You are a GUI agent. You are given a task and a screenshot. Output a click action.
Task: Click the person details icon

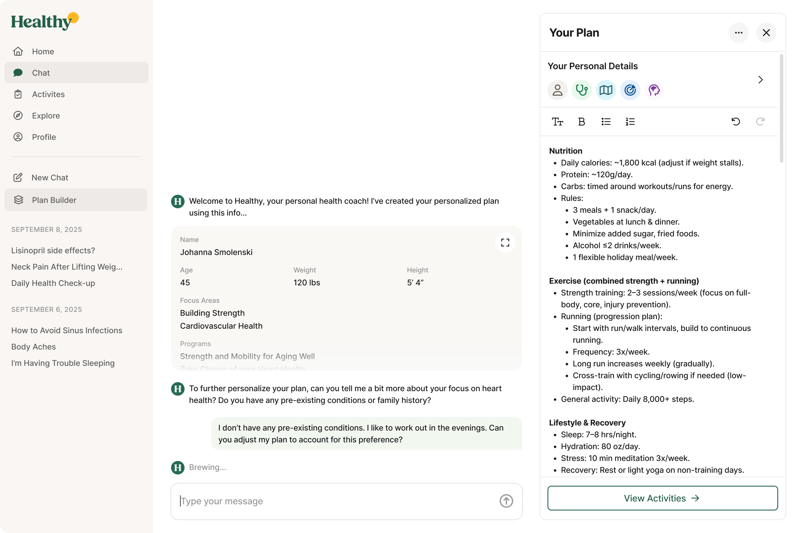(x=557, y=90)
